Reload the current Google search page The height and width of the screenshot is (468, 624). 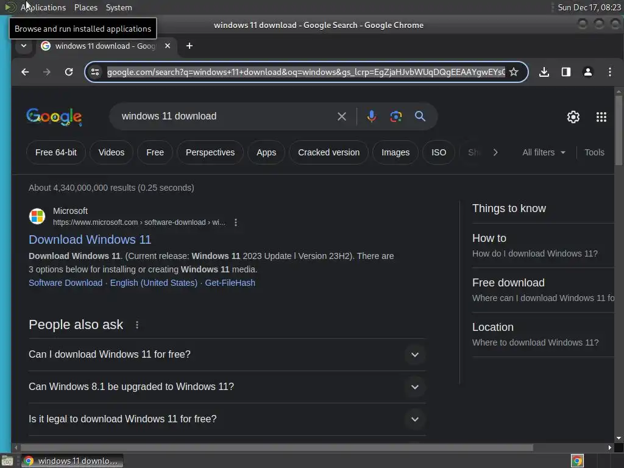click(69, 72)
